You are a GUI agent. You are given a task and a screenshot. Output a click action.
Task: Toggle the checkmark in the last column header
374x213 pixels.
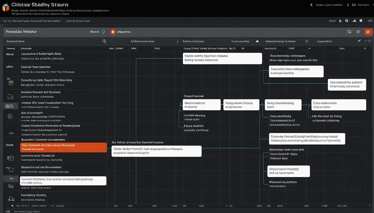pyautogui.click(x=359, y=42)
